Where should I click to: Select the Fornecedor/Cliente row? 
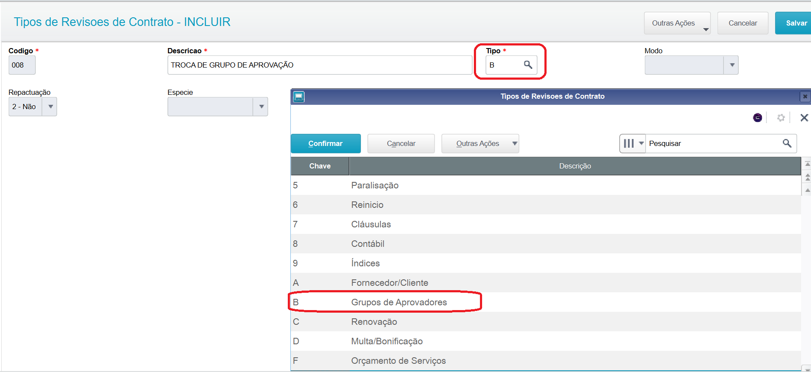coord(546,283)
